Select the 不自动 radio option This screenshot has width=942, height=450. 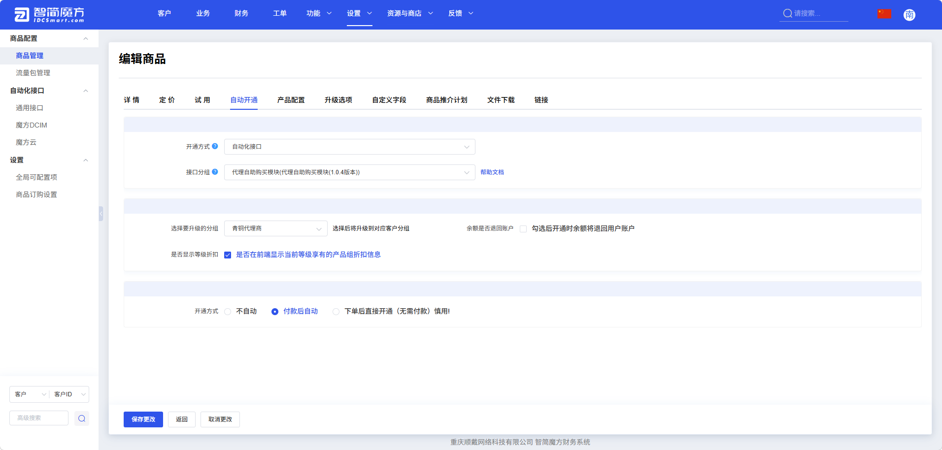pyautogui.click(x=228, y=312)
